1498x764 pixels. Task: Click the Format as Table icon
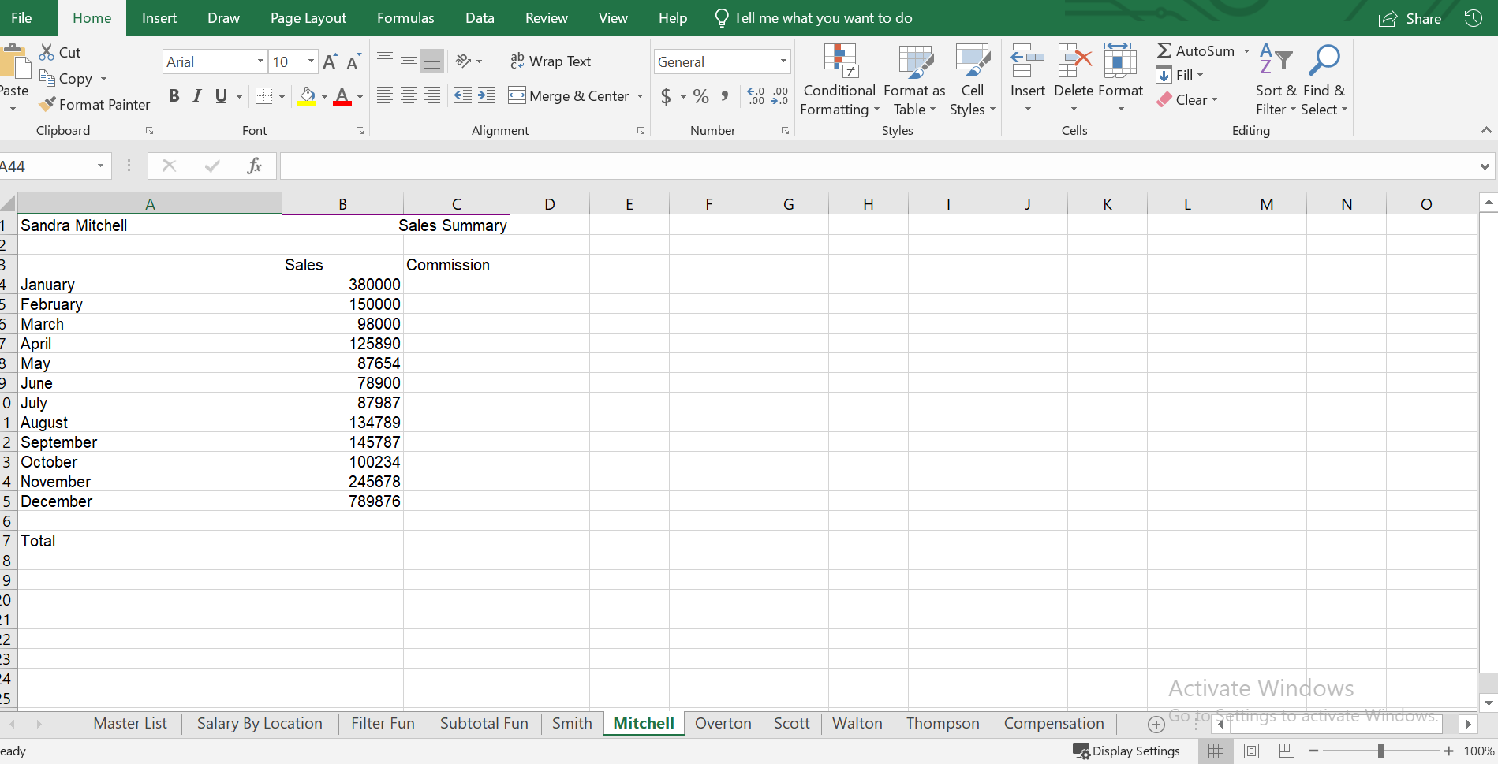coord(914,61)
